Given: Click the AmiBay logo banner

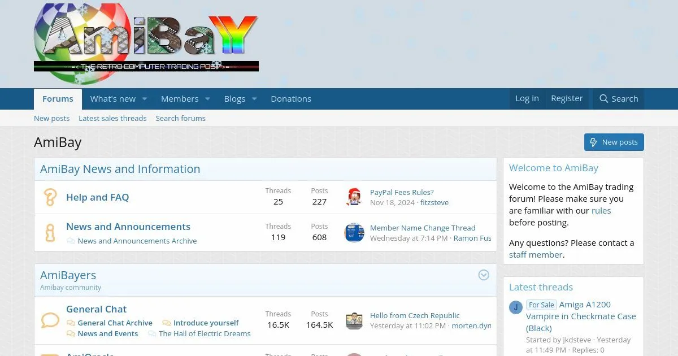Looking at the screenshot, I should coord(146,44).
